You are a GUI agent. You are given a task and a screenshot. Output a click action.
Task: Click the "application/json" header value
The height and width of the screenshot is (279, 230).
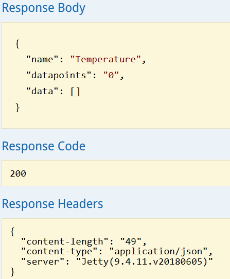(x=158, y=252)
